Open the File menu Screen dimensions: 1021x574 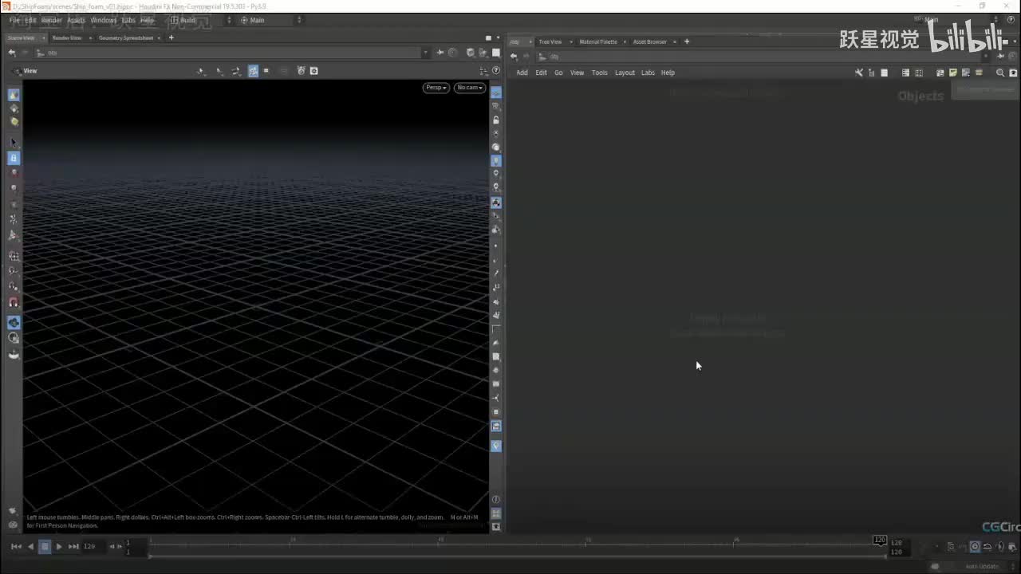[x=14, y=20]
